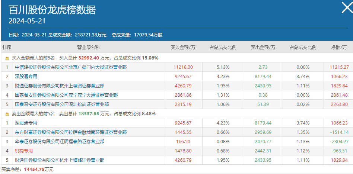The width and height of the screenshot is (353, 174).
Task: Select the percentage 0.68%
Action: pos(223,151)
